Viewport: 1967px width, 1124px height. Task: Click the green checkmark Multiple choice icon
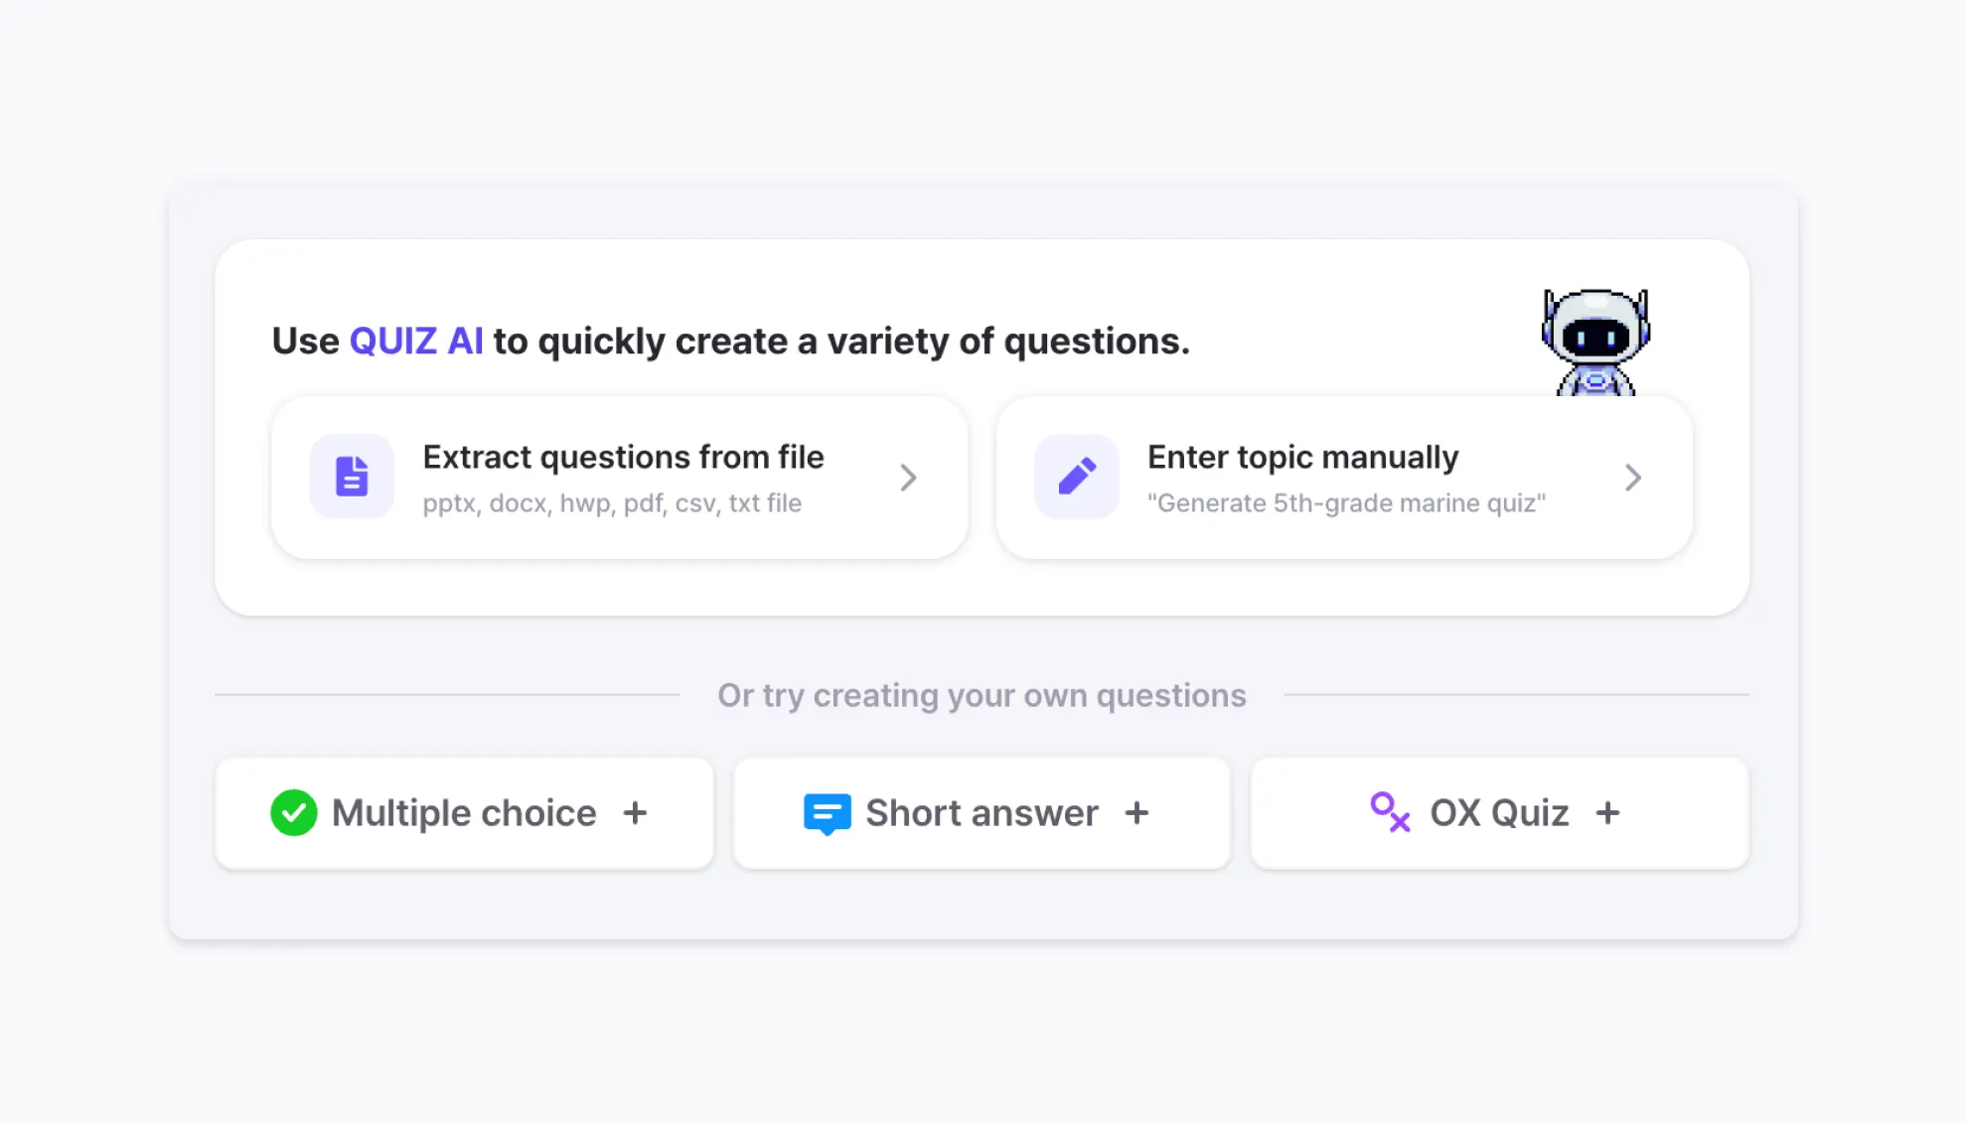coord(294,813)
